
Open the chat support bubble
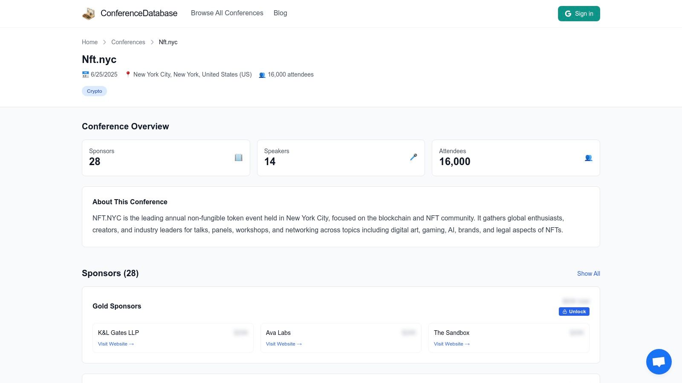click(x=659, y=362)
